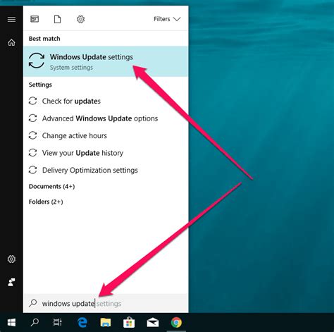Launch Microsoft Edge from the taskbar
The height and width of the screenshot is (332, 334).
[82, 322]
